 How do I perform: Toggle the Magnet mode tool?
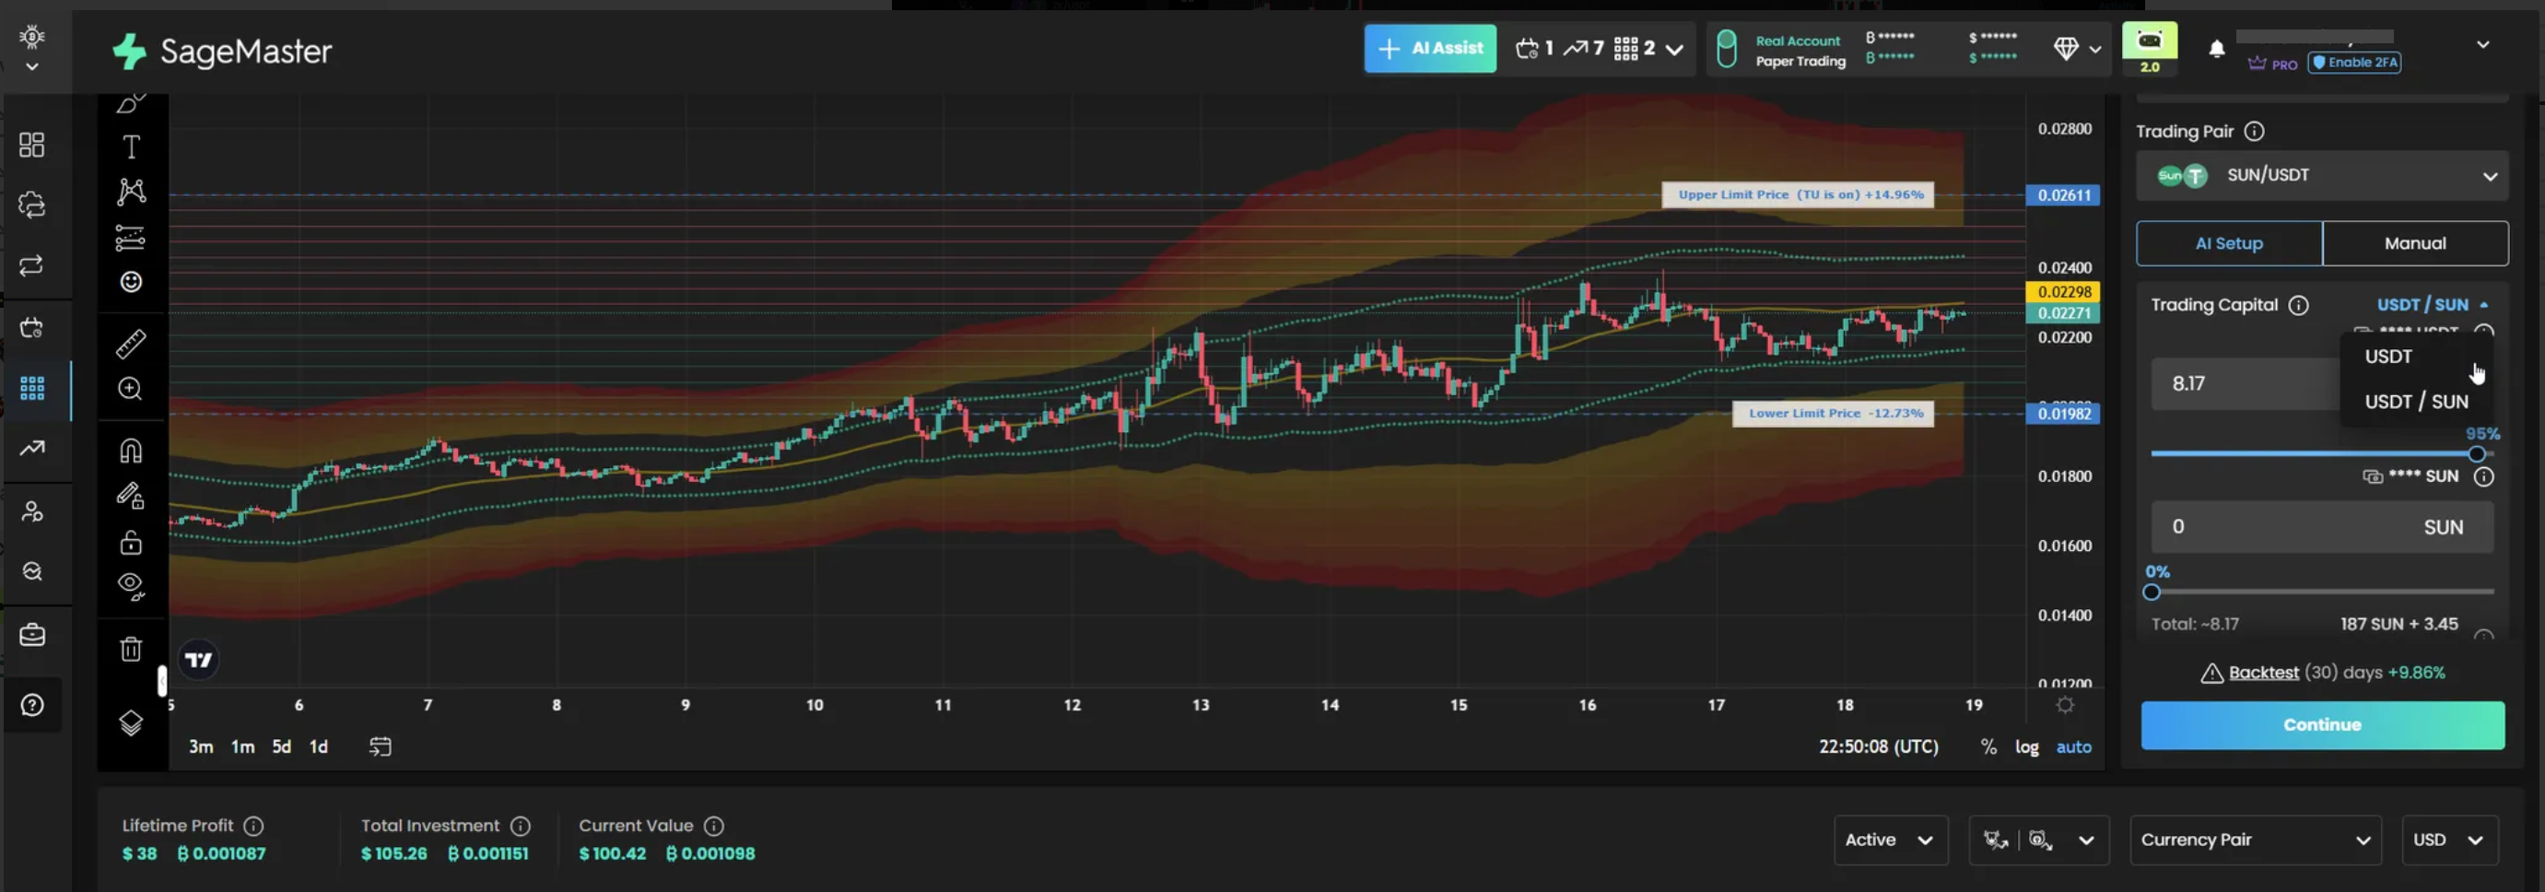pos(132,452)
